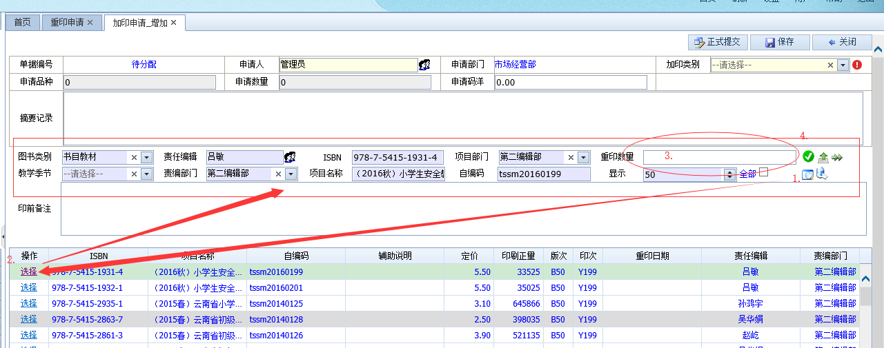The height and width of the screenshot is (348, 884).
Task: Click the green checkmark confirm icon
Action: coord(808,157)
